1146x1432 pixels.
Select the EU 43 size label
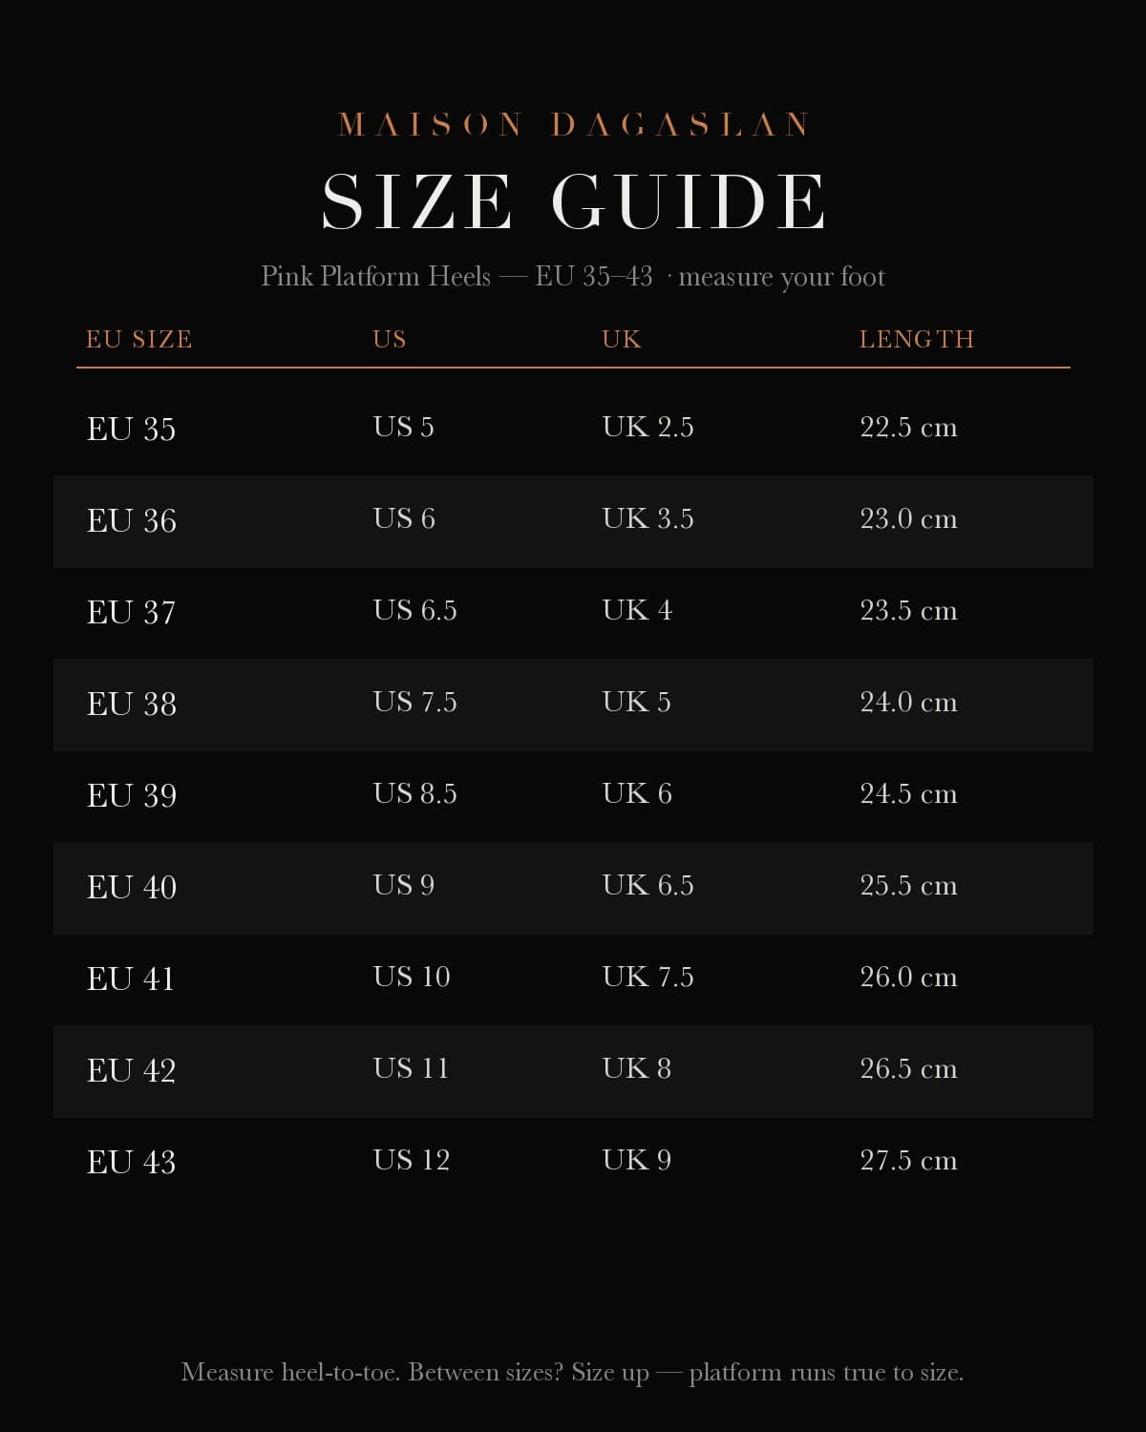(x=132, y=1162)
